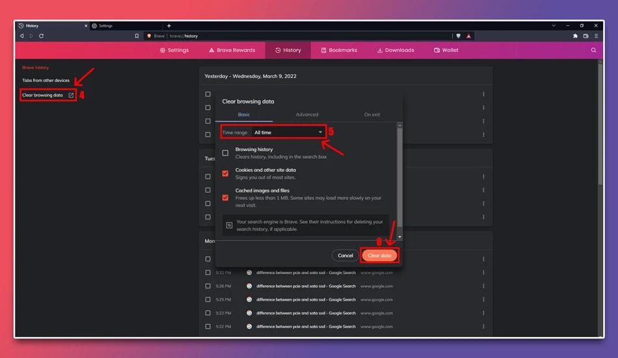This screenshot has width=618, height=358.
Task: Uncheck Cookies and other site data
Action: 225,173
